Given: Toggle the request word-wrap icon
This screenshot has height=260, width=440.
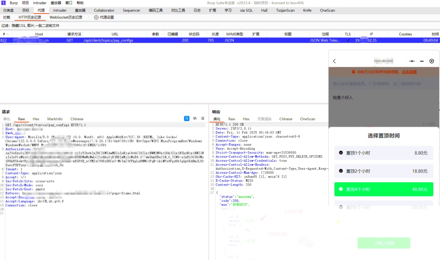Looking at the screenshot, I should click(187, 119).
